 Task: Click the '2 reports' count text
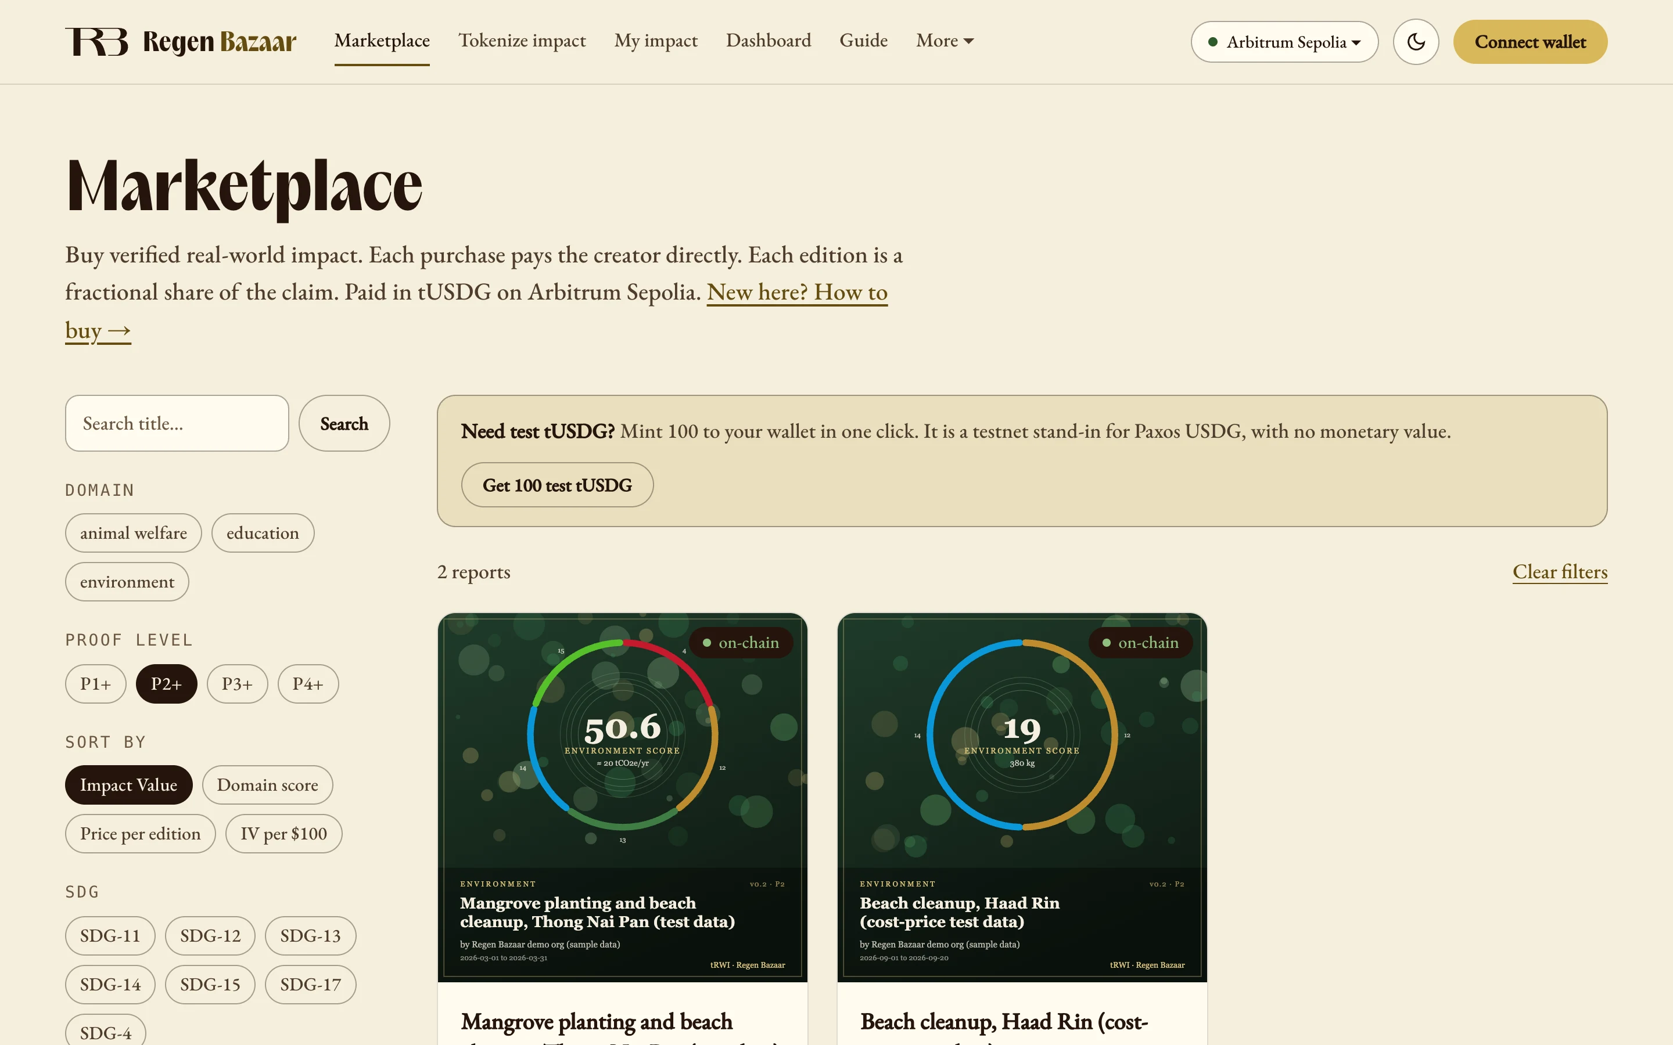point(473,572)
